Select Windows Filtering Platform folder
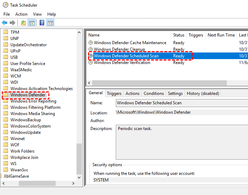Screen dimensions: 248x195 (35, 107)
